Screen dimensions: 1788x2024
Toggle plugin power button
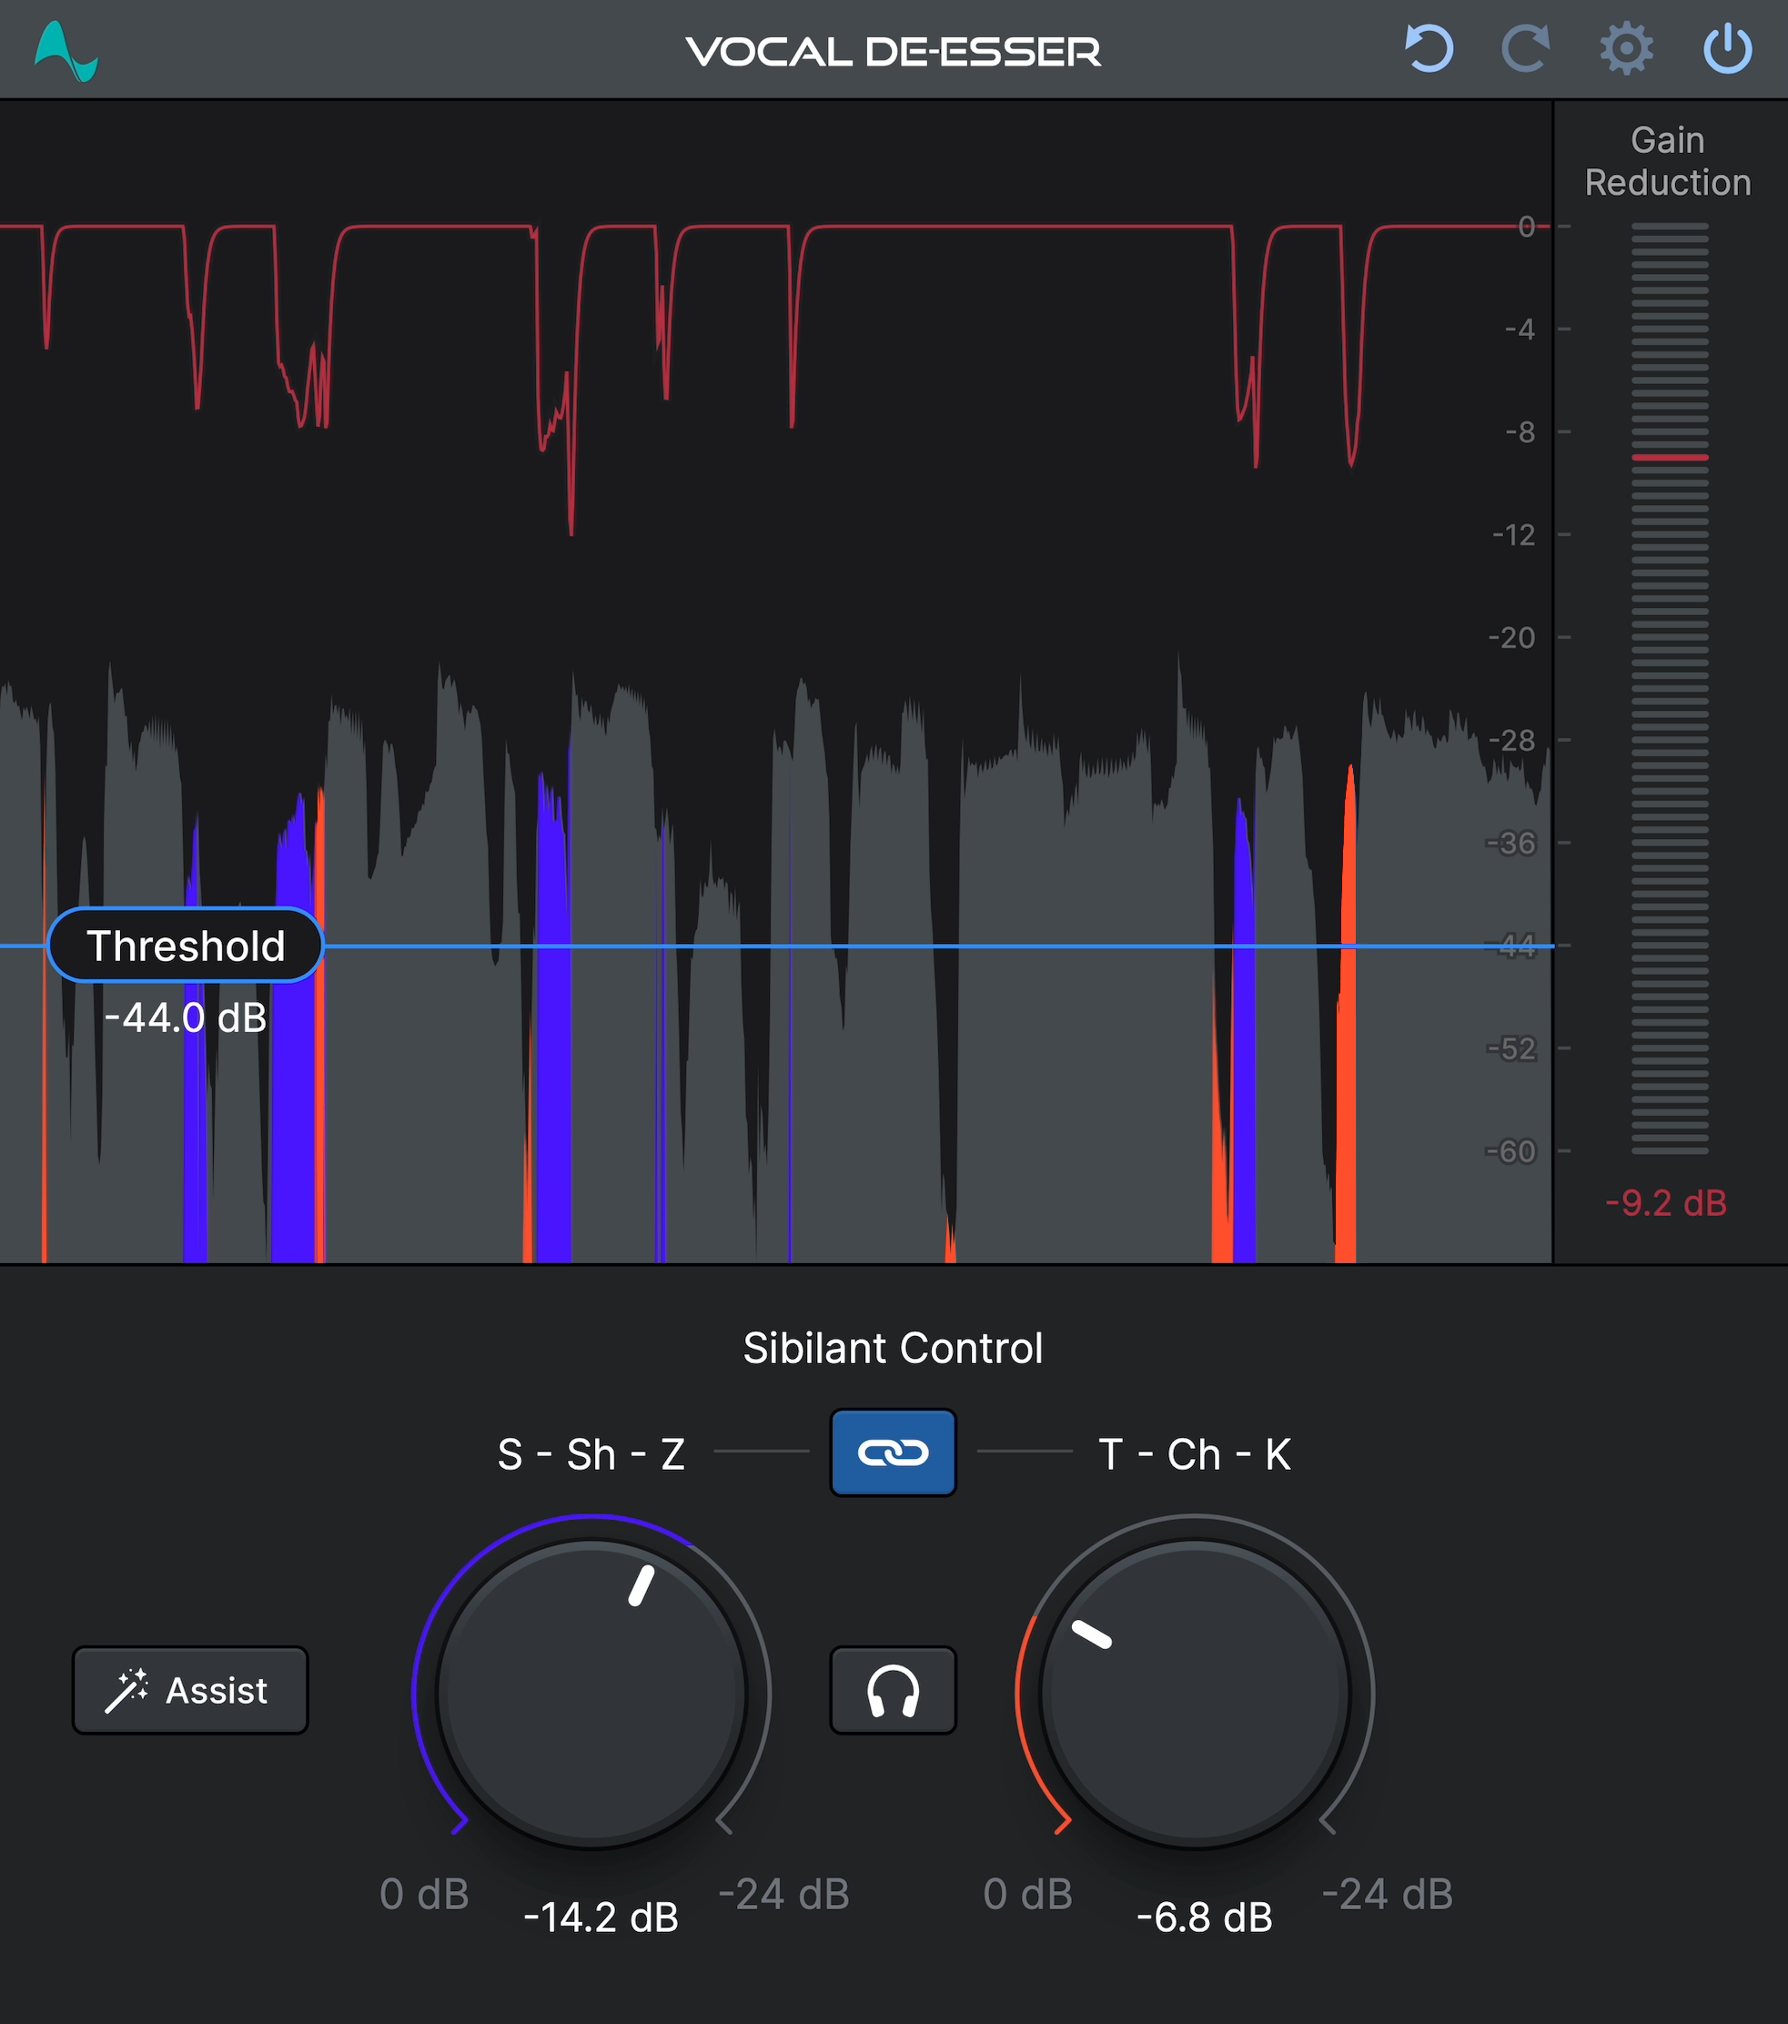(1728, 48)
